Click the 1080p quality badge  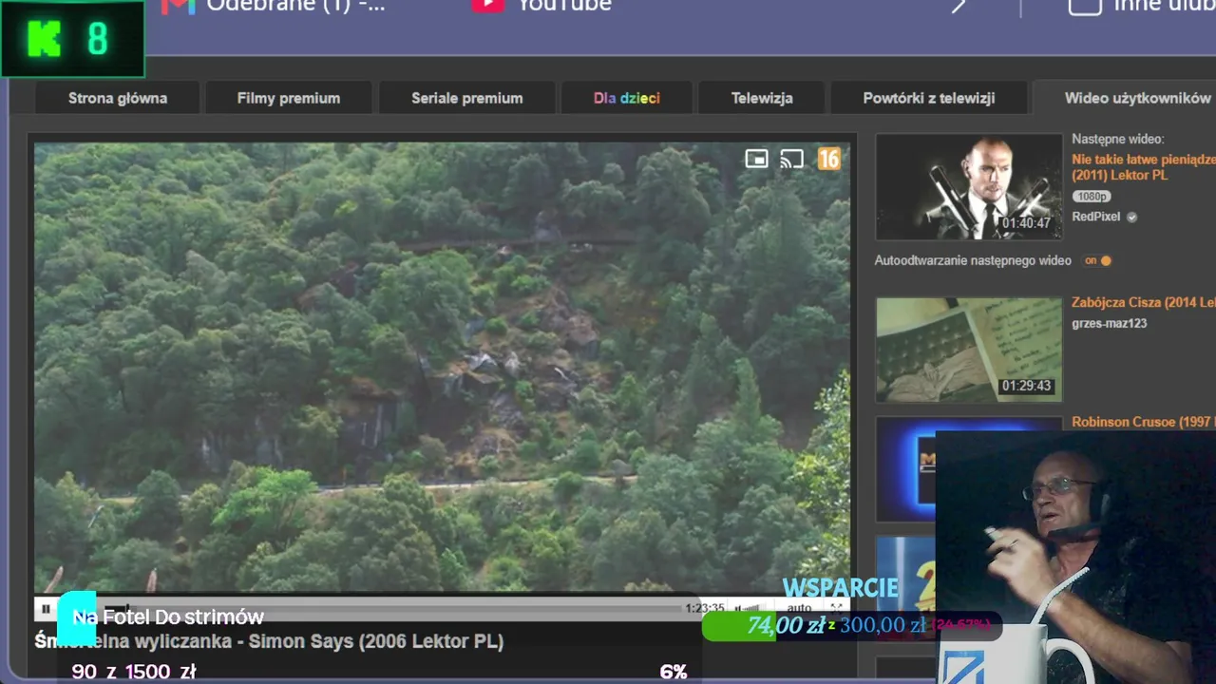coord(1092,197)
